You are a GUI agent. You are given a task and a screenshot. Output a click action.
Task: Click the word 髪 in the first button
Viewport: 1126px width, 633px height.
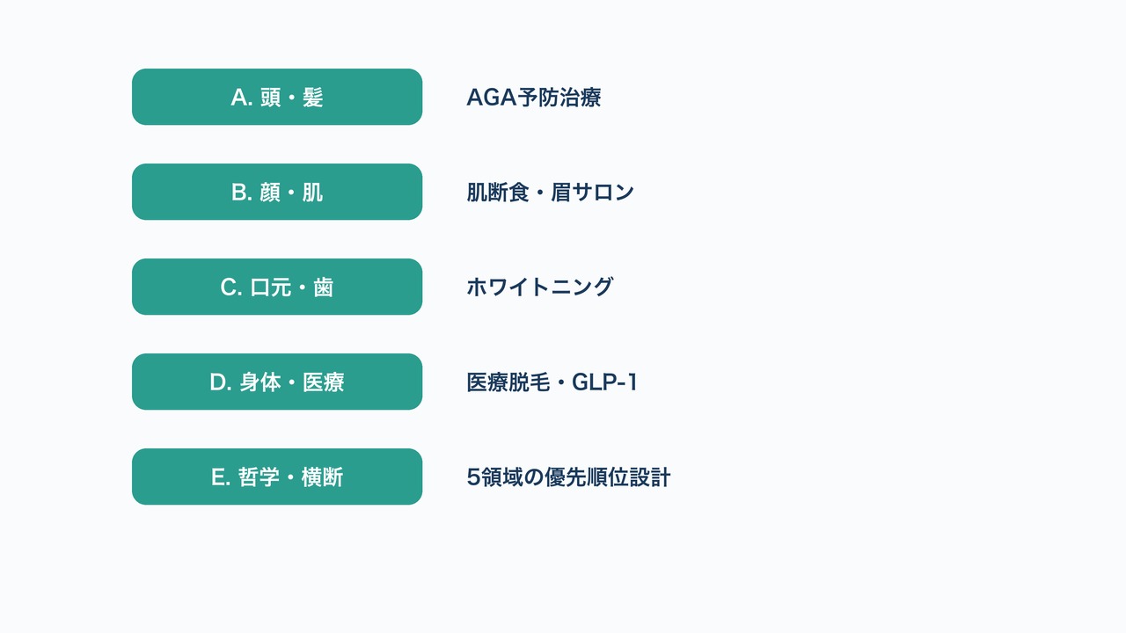click(313, 98)
